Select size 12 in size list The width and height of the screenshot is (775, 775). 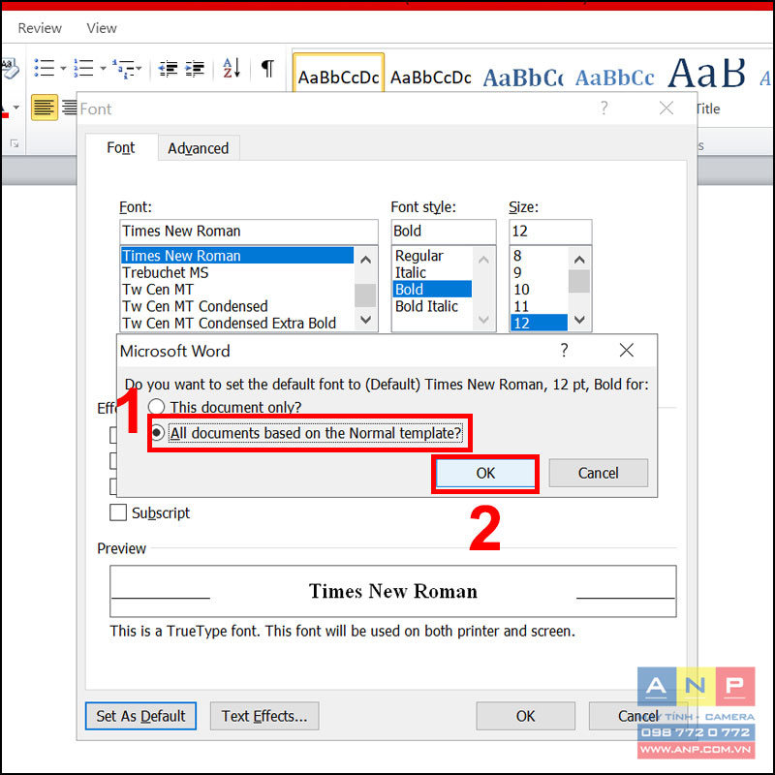point(539,323)
